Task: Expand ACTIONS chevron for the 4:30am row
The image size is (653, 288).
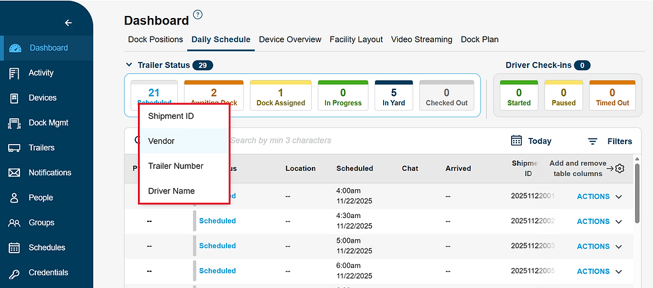Action: [x=618, y=222]
